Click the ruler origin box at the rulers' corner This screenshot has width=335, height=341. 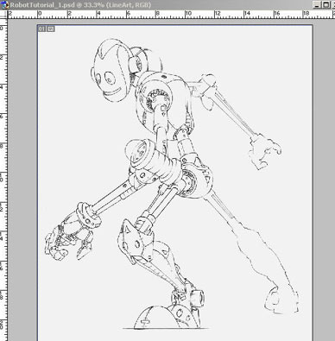3,15
